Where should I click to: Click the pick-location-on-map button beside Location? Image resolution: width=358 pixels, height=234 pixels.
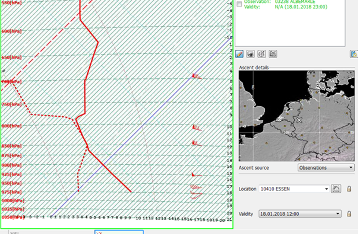pos(336,189)
